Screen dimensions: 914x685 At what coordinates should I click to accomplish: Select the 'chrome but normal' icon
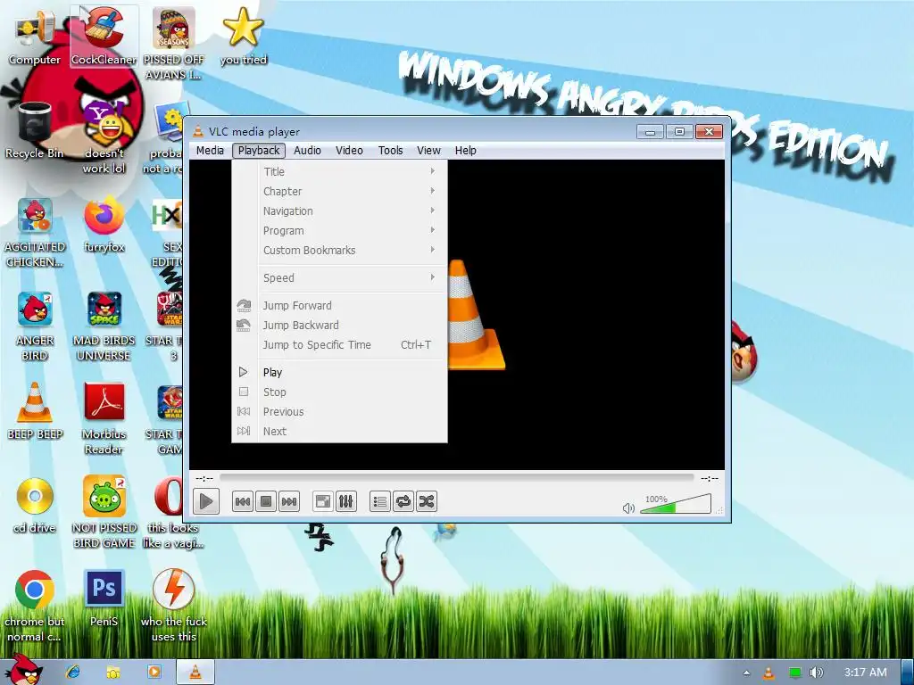[35, 606]
